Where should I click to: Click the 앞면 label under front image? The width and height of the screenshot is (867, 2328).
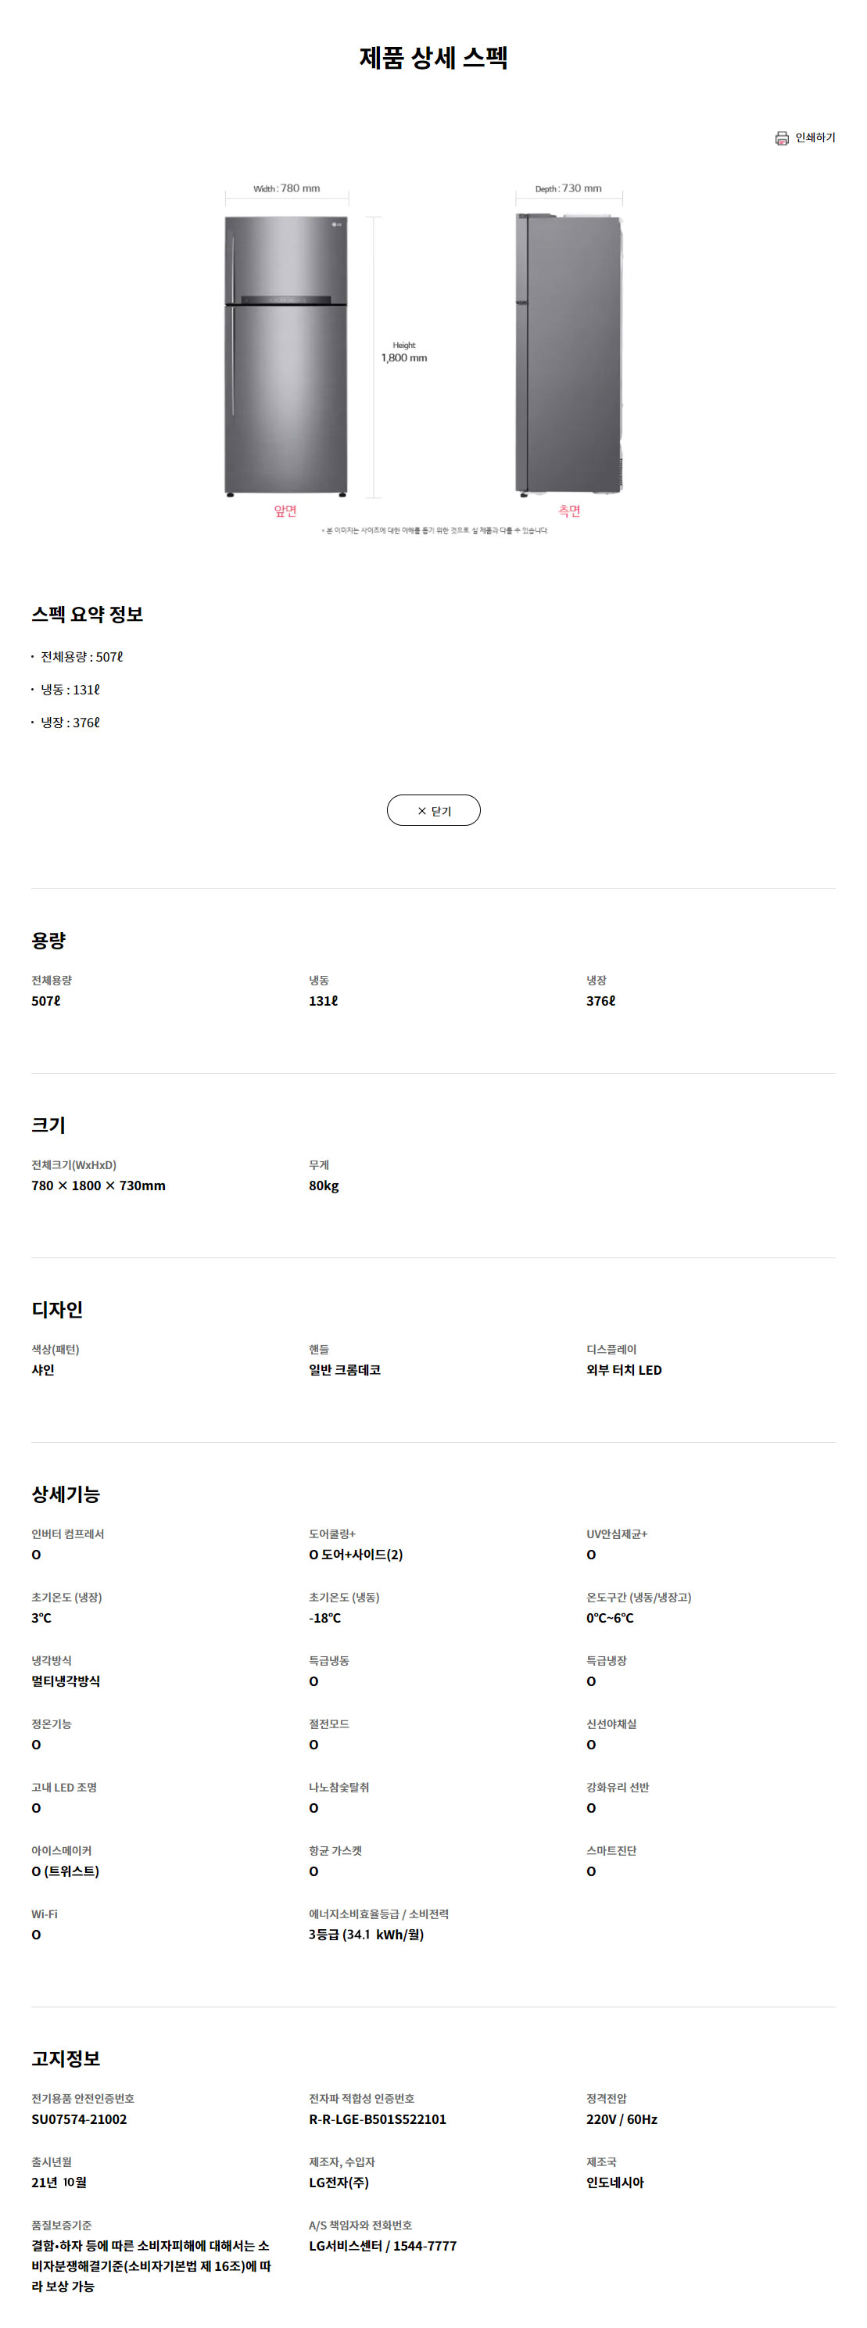click(285, 511)
